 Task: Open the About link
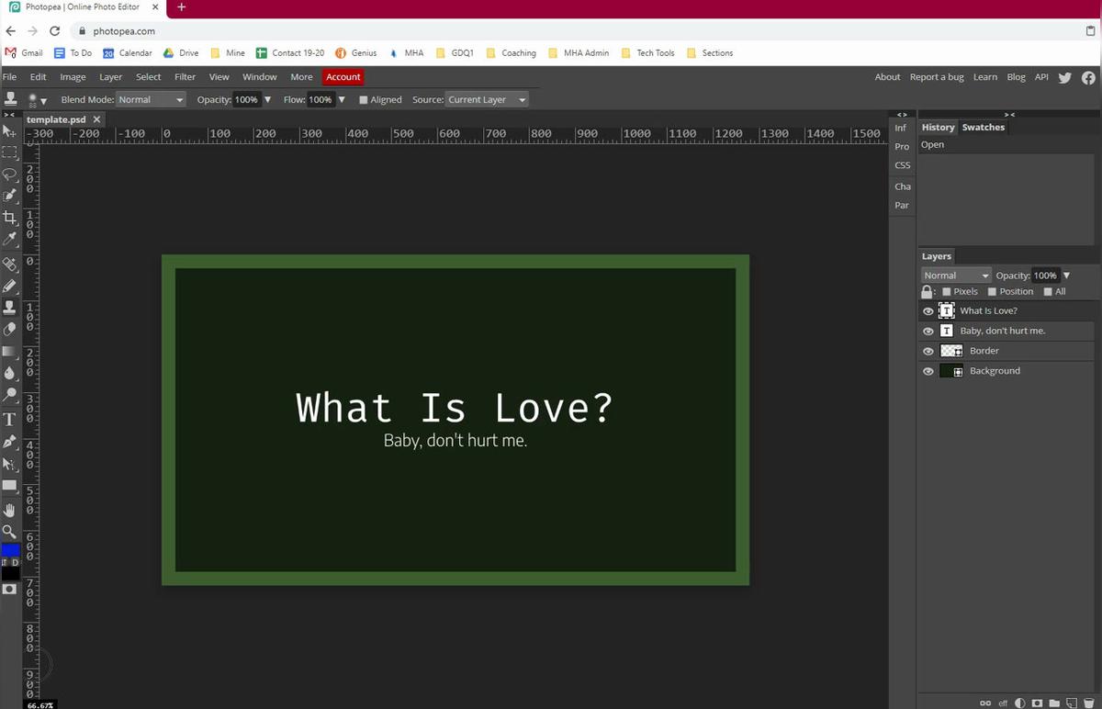coord(887,77)
